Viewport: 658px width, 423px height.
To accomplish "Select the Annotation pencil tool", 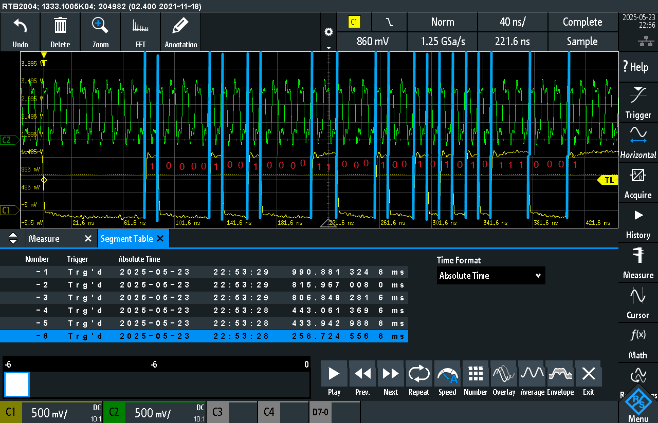I will tap(180, 26).
